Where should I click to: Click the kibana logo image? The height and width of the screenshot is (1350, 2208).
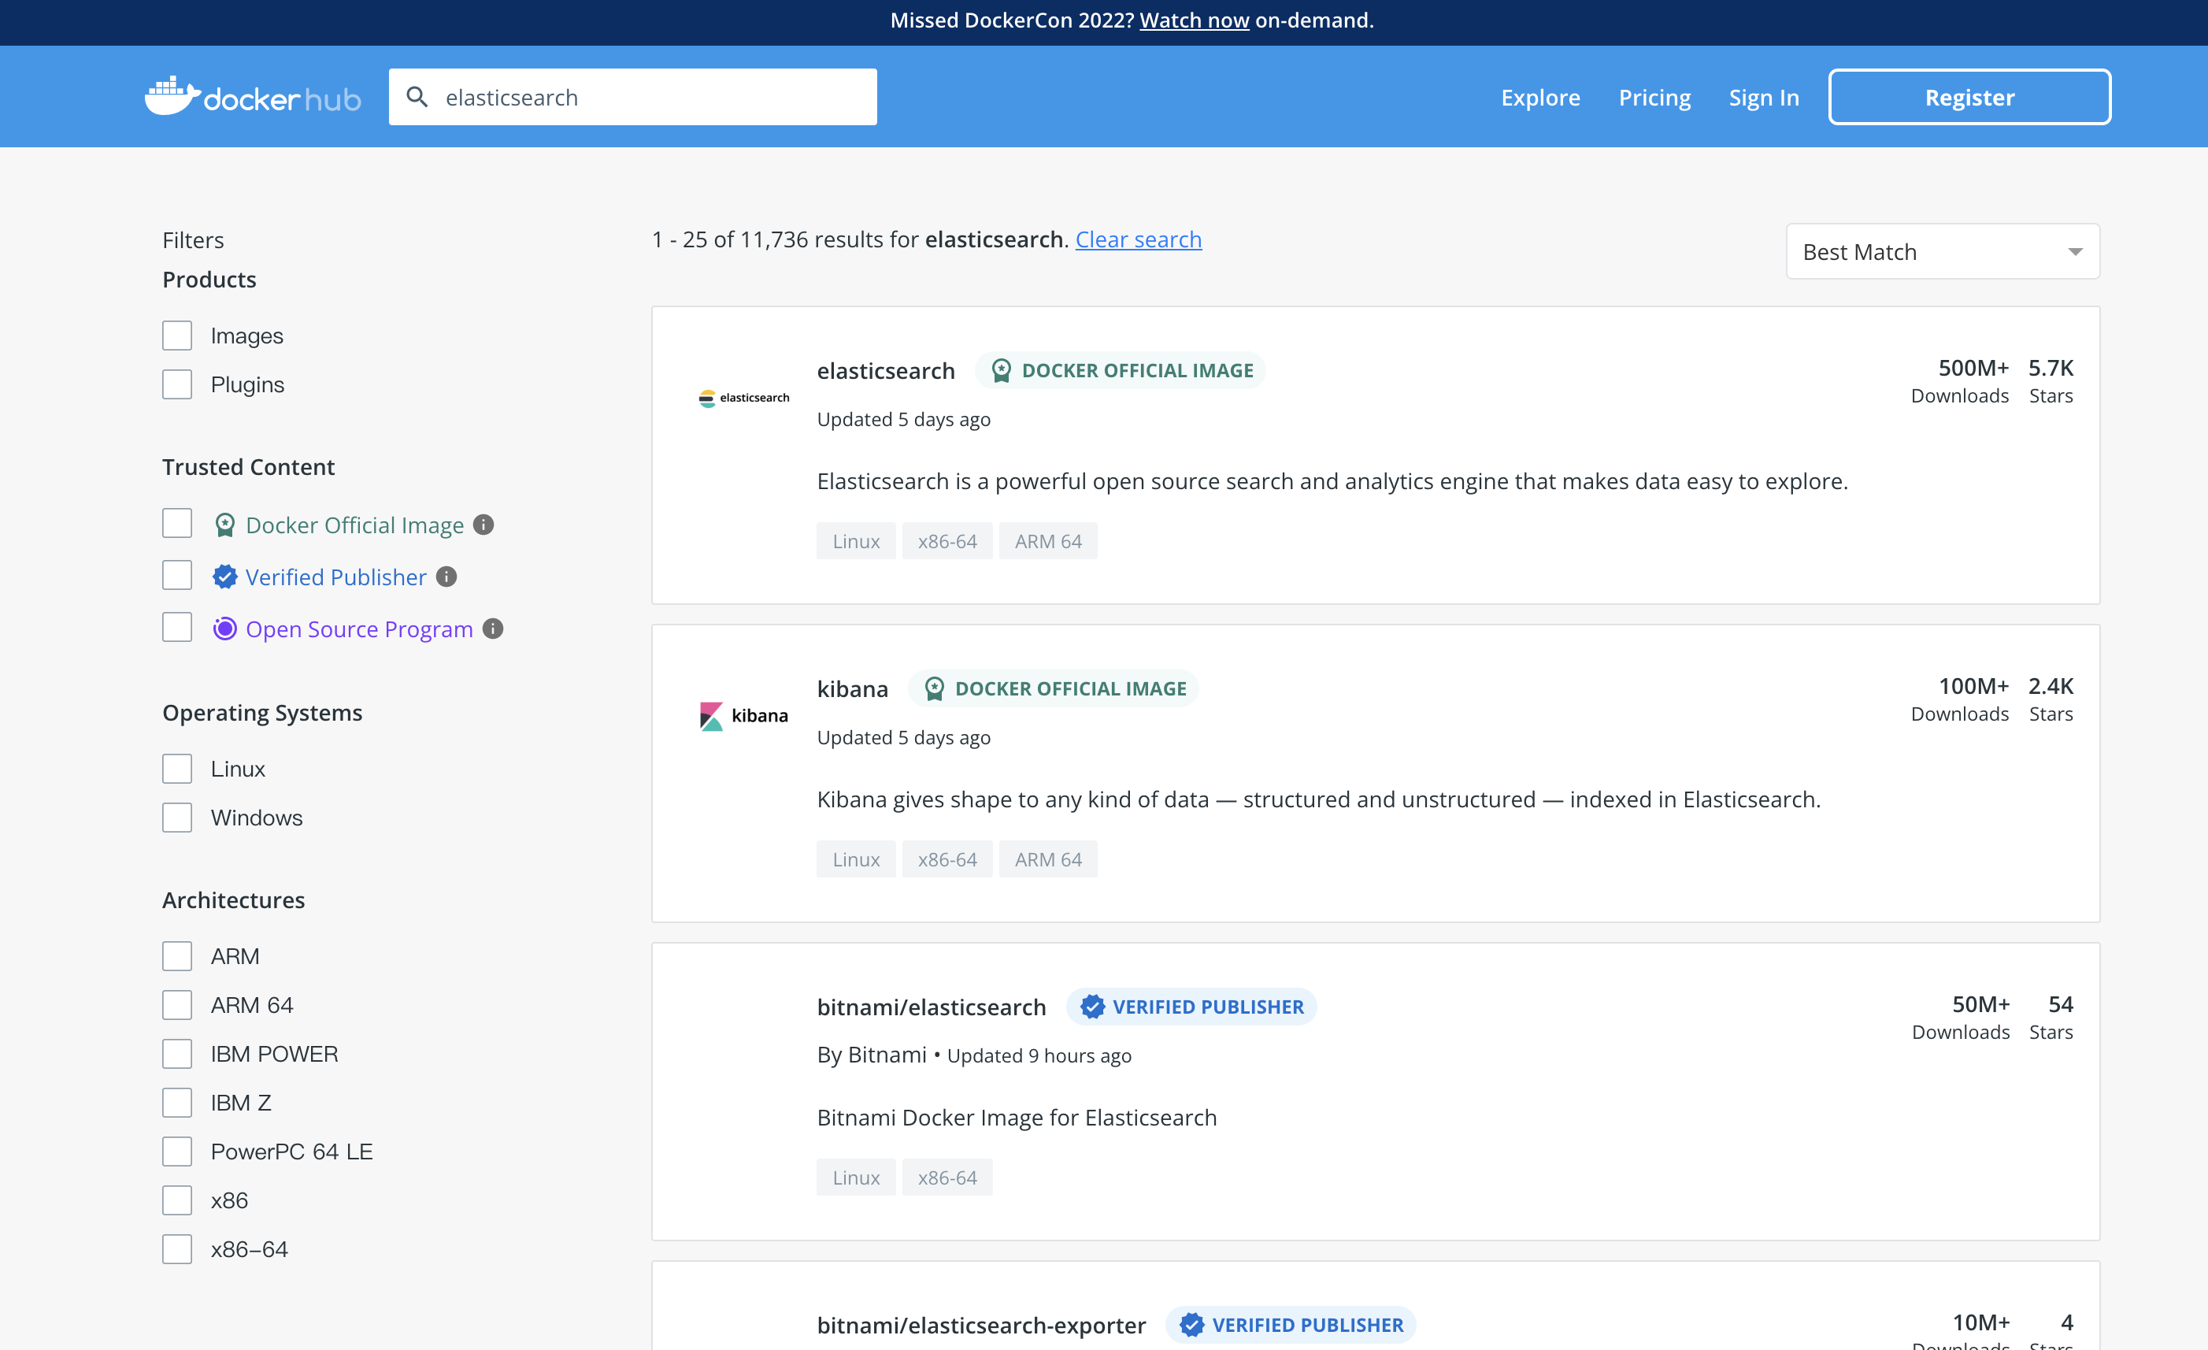click(x=744, y=715)
